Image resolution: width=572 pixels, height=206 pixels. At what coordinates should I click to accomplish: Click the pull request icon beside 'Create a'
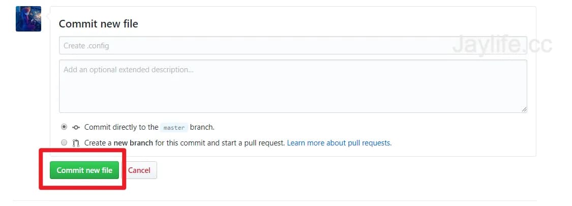click(76, 143)
